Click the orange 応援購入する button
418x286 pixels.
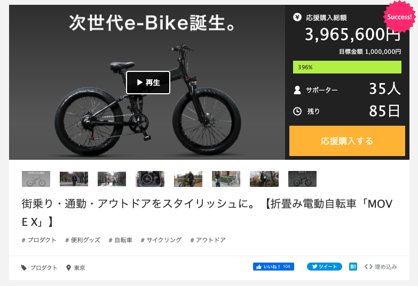tap(347, 141)
